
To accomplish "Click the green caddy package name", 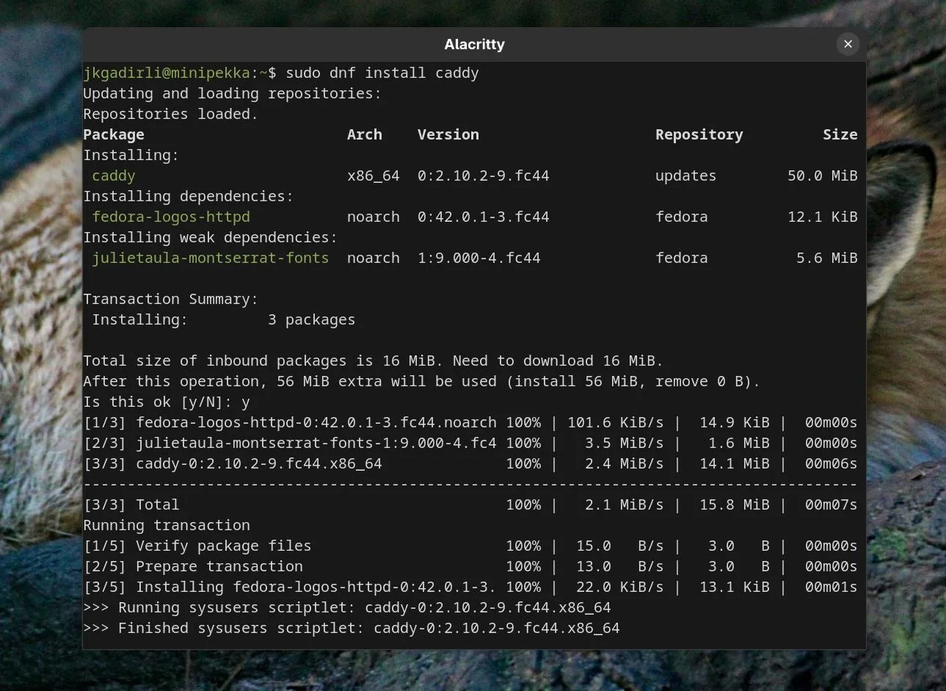I will click(x=114, y=176).
